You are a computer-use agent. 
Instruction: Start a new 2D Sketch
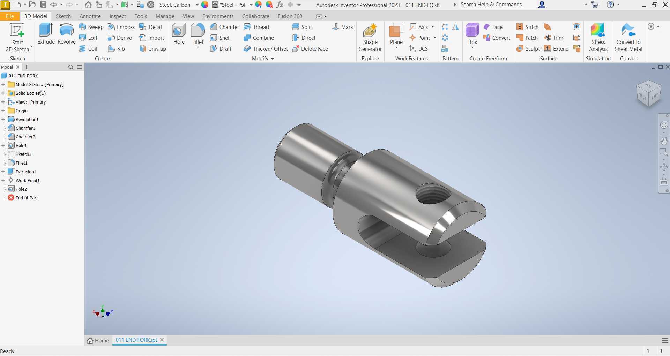tap(17, 37)
